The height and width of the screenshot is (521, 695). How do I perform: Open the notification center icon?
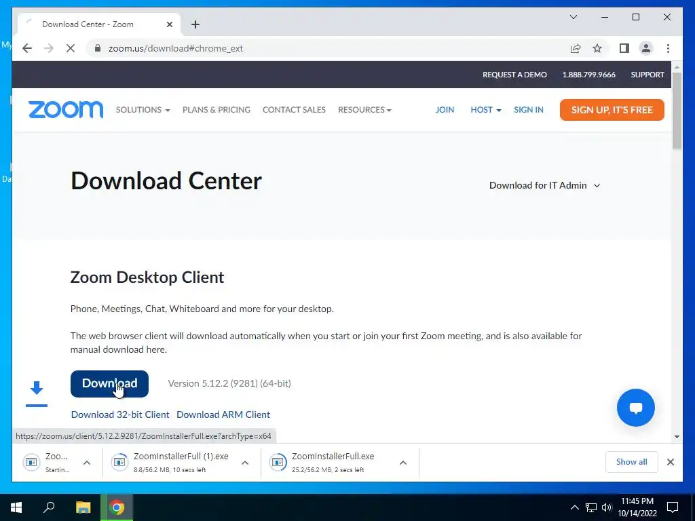[x=673, y=507]
